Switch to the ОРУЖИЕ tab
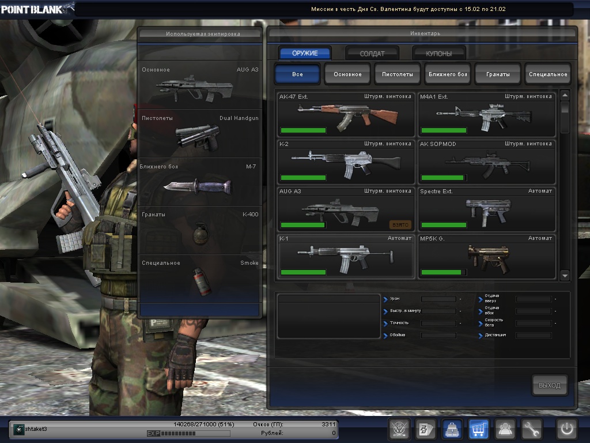590x443 pixels. coord(305,53)
